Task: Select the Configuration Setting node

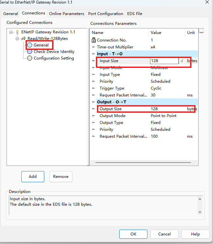Action: [x=54, y=58]
